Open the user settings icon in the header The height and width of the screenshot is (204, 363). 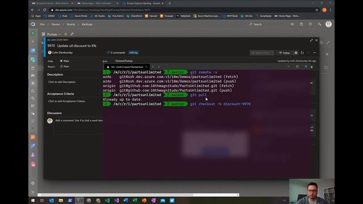point(319,24)
